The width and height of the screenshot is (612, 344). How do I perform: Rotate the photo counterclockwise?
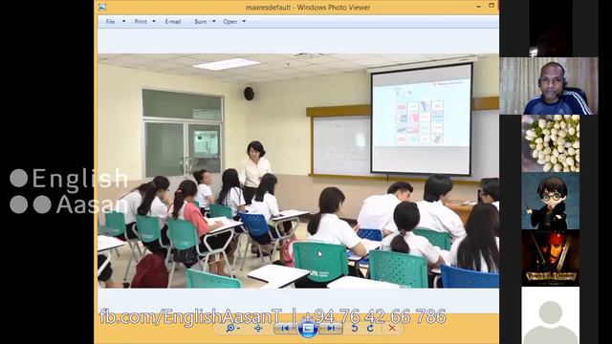[355, 329]
